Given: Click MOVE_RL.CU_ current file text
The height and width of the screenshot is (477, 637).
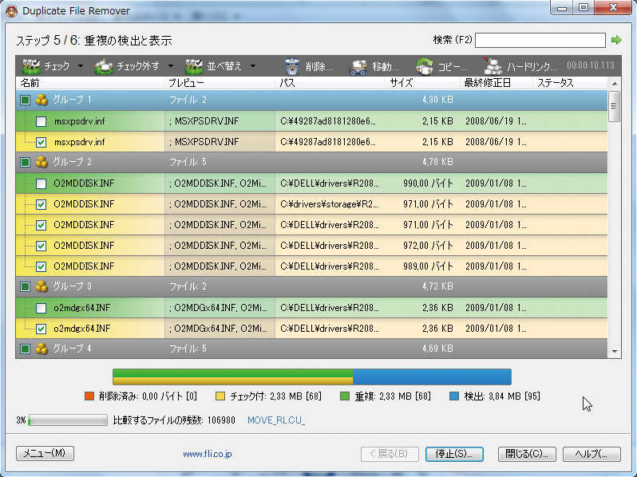Looking at the screenshot, I should coord(276,420).
